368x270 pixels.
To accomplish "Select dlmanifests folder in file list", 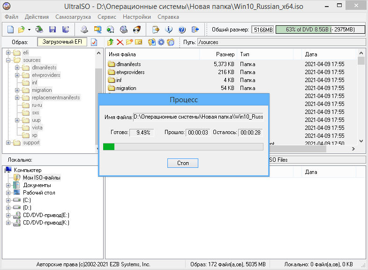I will (x=128, y=64).
